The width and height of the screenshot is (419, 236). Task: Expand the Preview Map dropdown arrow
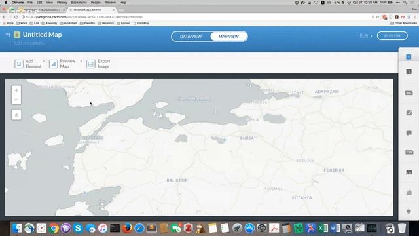(81, 61)
